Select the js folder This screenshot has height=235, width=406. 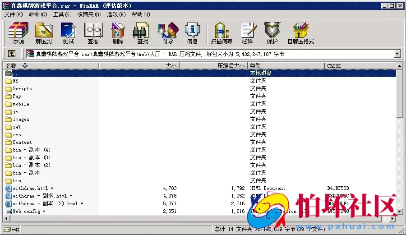point(15,112)
